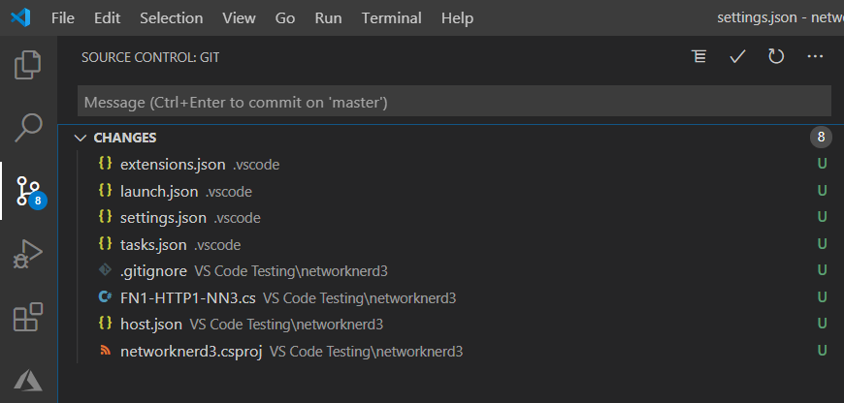This screenshot has height=403, width=844.
Task: Open the Run menu
Action: coord(328,17)
